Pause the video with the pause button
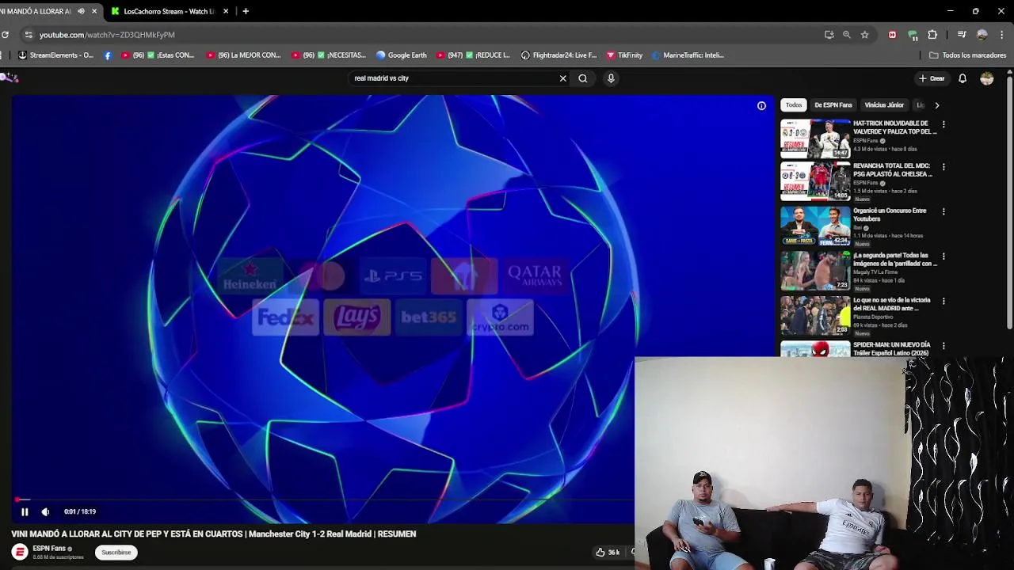The height and width of the screenshot is (570, 1014). tap(25, 511)
